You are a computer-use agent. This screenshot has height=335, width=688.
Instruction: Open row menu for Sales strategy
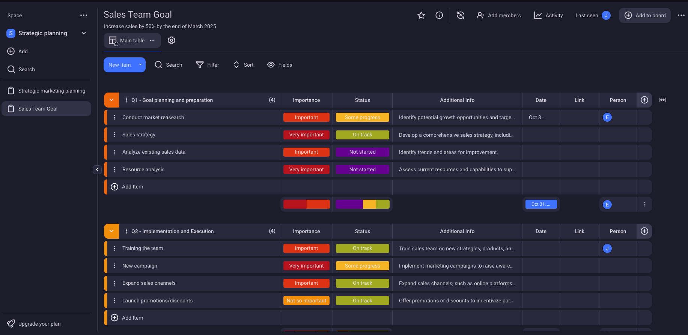click(114, 135)
